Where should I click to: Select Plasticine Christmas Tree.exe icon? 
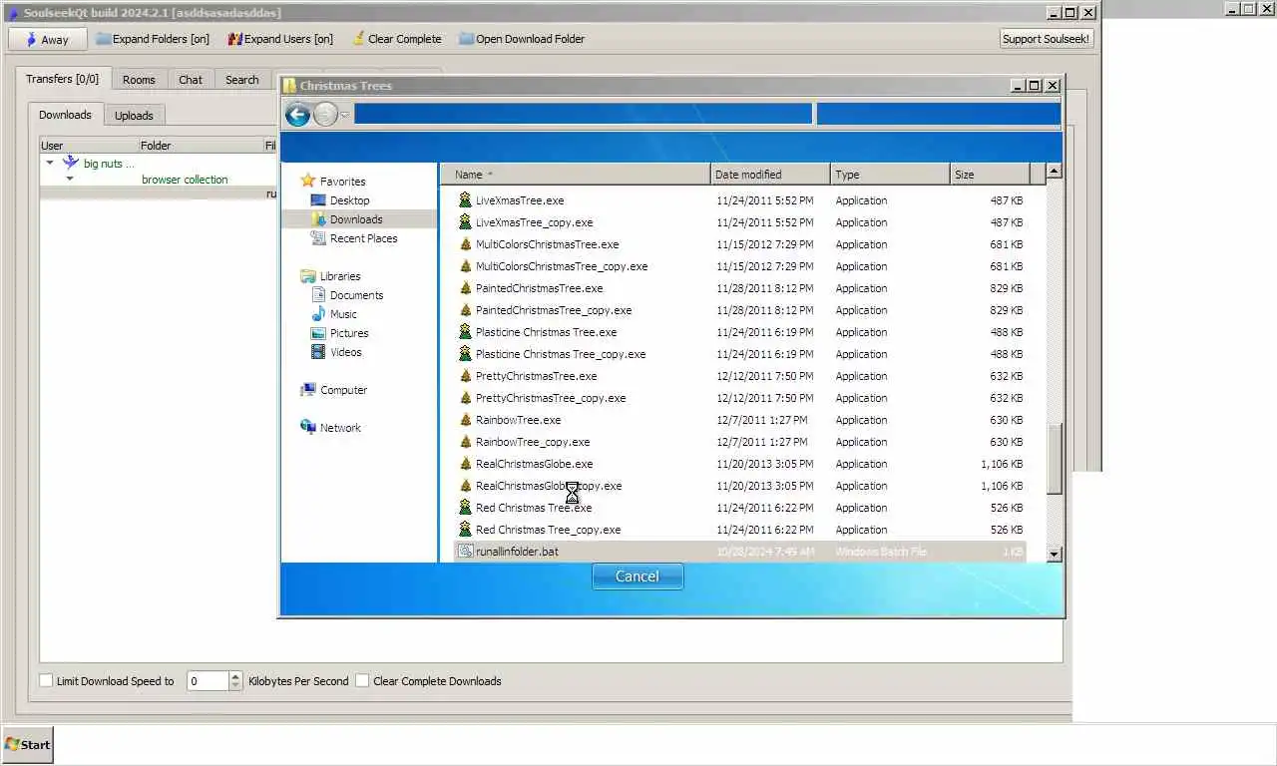pos(465,332)
